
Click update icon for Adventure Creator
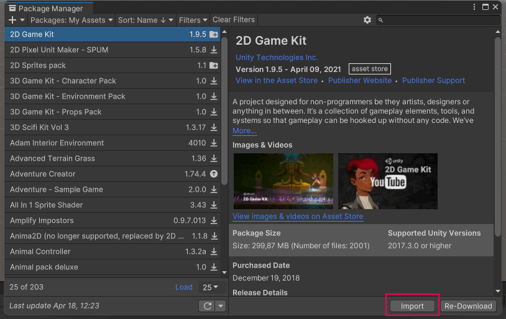[214, 174]
